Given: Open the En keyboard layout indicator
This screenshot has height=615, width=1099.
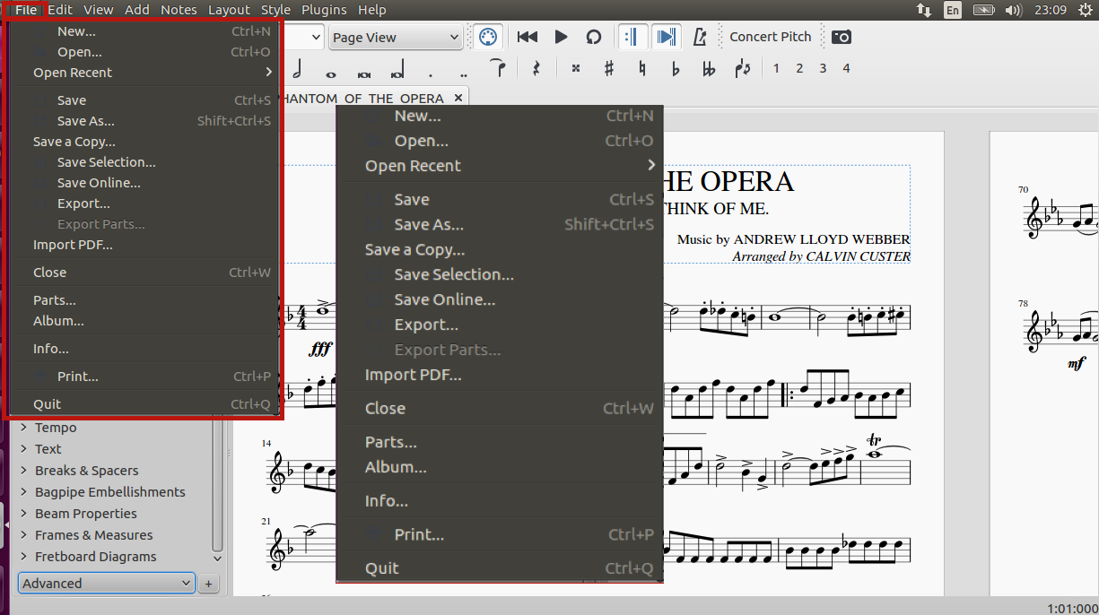Looking at the screenshot, I should click(953, 10).
